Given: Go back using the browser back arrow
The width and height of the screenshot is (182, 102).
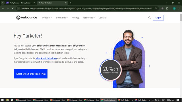Looking at the screenshot, I should [x=3, y=8].
